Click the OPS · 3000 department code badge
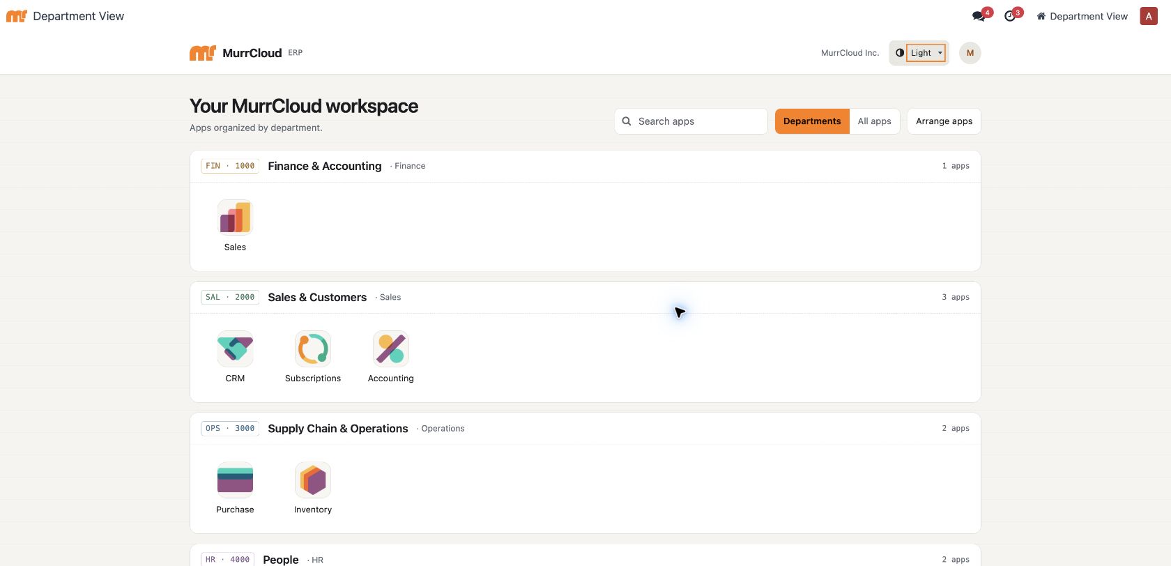Image resolution: width=1171 pixels, height=566 pixels. 230,429
